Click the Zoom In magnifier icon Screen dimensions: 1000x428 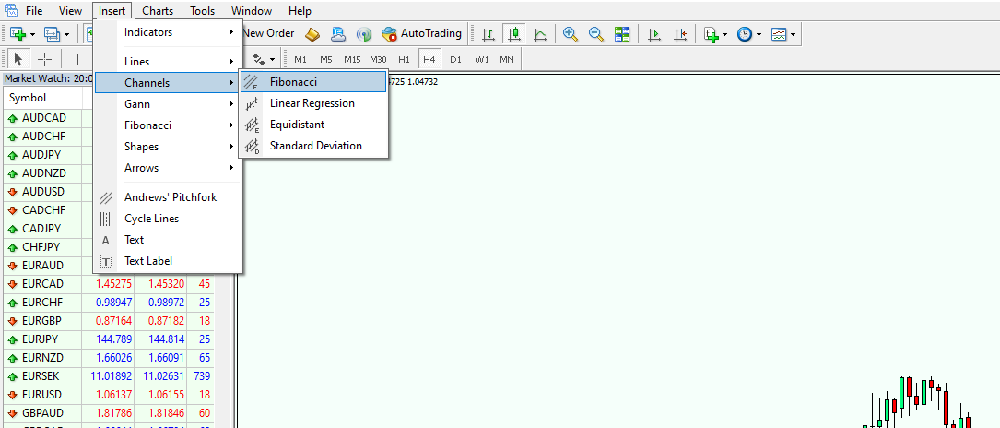click(571, 34)
